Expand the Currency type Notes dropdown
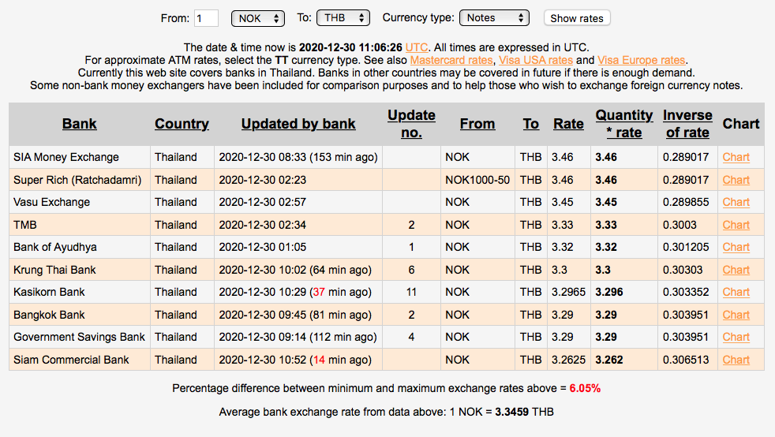This screenshot has height=437, width=775. pos(495,17)
